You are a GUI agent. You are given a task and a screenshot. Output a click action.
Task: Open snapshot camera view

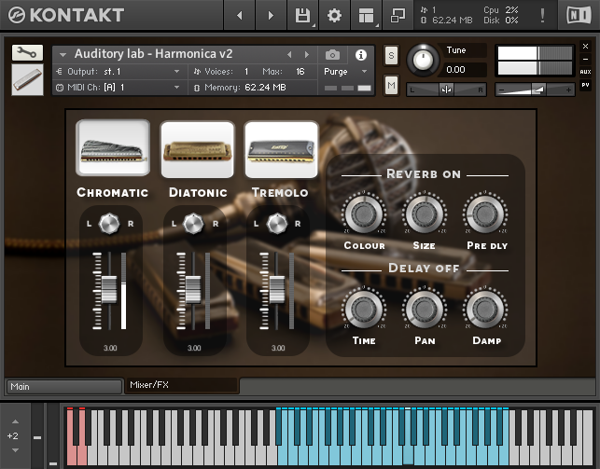pos(332,55)
